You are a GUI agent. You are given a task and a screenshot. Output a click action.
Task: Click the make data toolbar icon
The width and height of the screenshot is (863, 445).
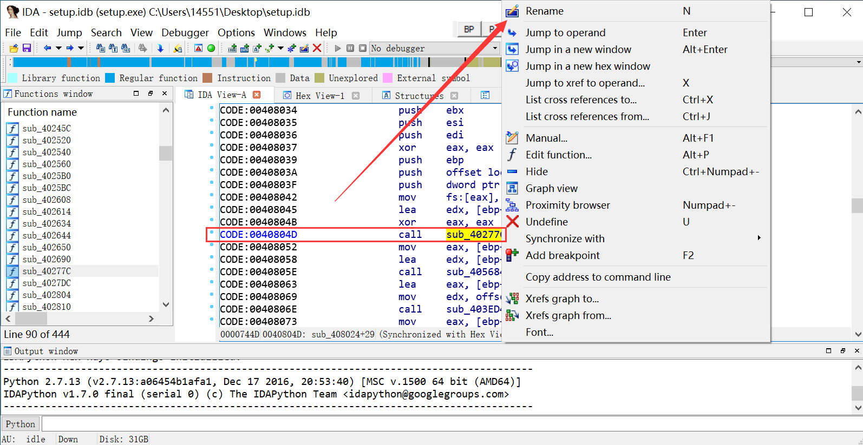click(x=245, y=48)
